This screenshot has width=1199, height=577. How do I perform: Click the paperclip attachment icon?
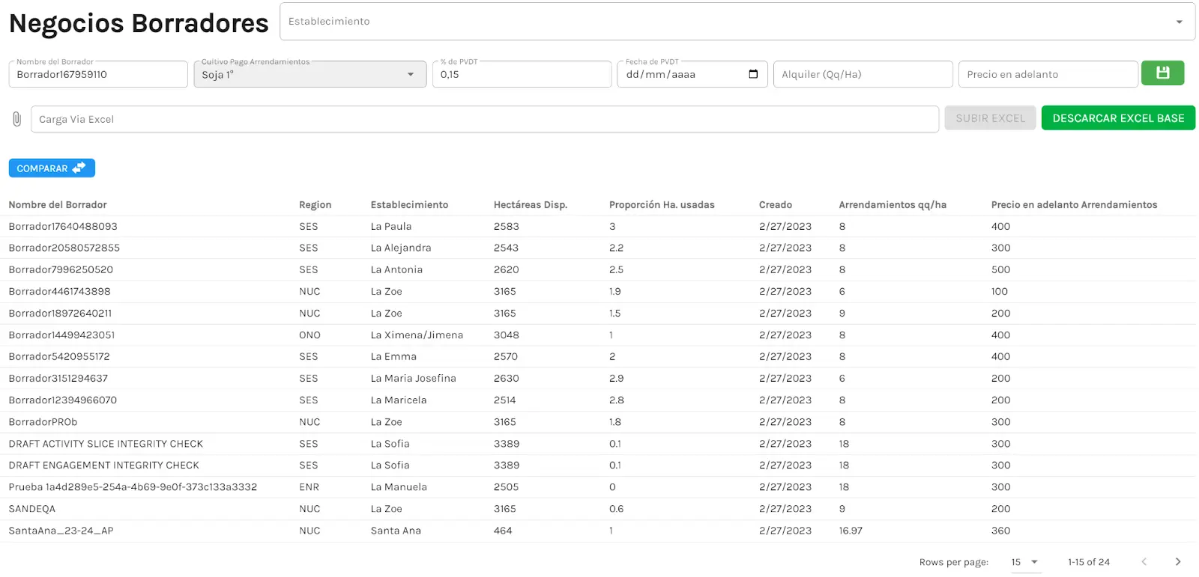coord(16,119)
